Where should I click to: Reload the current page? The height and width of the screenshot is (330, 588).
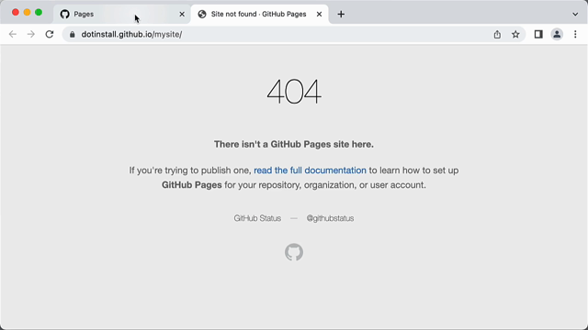point(50,35)
